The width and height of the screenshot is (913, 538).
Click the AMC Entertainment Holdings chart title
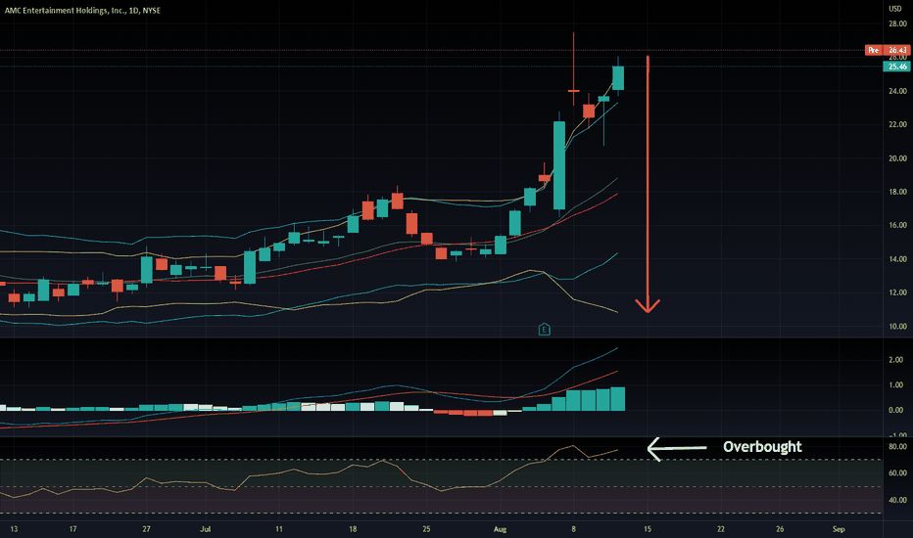click(x=82, y=11)
